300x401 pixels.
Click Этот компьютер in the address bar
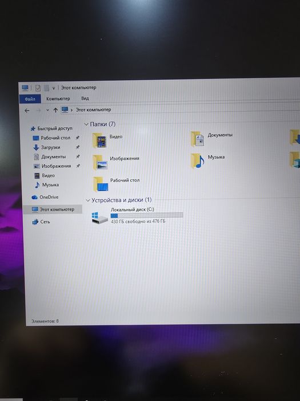(x=93, y=109)
